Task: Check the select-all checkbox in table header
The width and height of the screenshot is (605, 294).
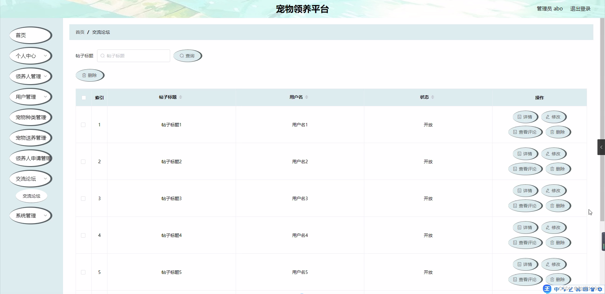Action: 84,98
